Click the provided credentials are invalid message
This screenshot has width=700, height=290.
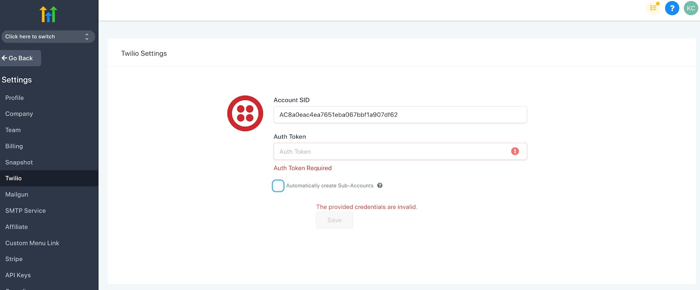tap(367, 207)
